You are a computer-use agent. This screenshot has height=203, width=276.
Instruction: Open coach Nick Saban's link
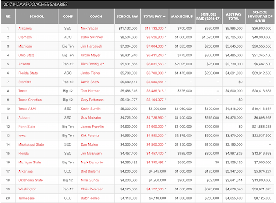[x=89, y=28]
